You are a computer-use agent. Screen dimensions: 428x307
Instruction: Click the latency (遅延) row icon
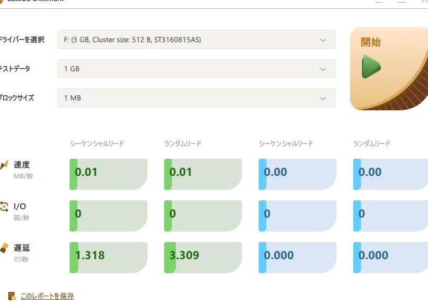(x=4, y=248)
